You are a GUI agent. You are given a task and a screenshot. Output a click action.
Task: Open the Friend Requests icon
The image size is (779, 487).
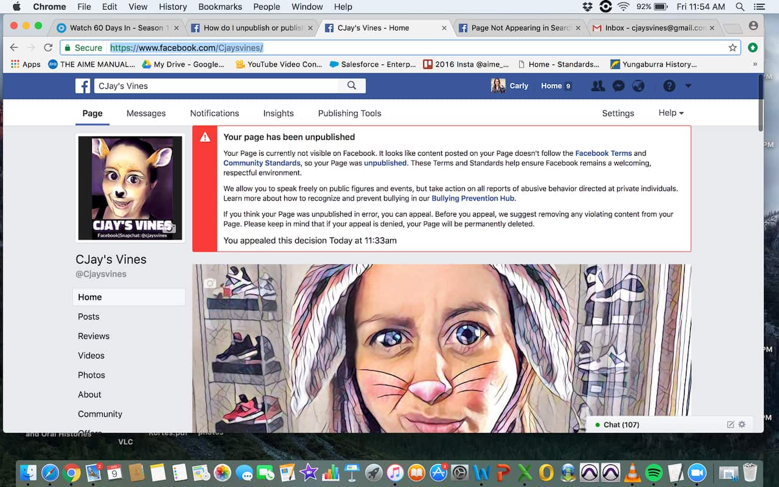[x=598, y=86]
